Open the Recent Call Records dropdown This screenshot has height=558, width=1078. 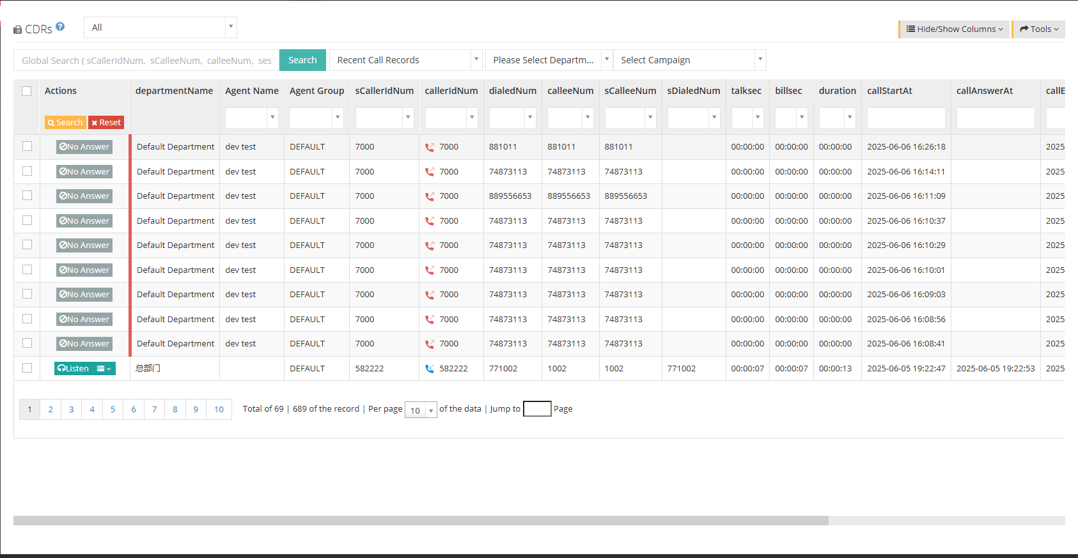point(405,60)
